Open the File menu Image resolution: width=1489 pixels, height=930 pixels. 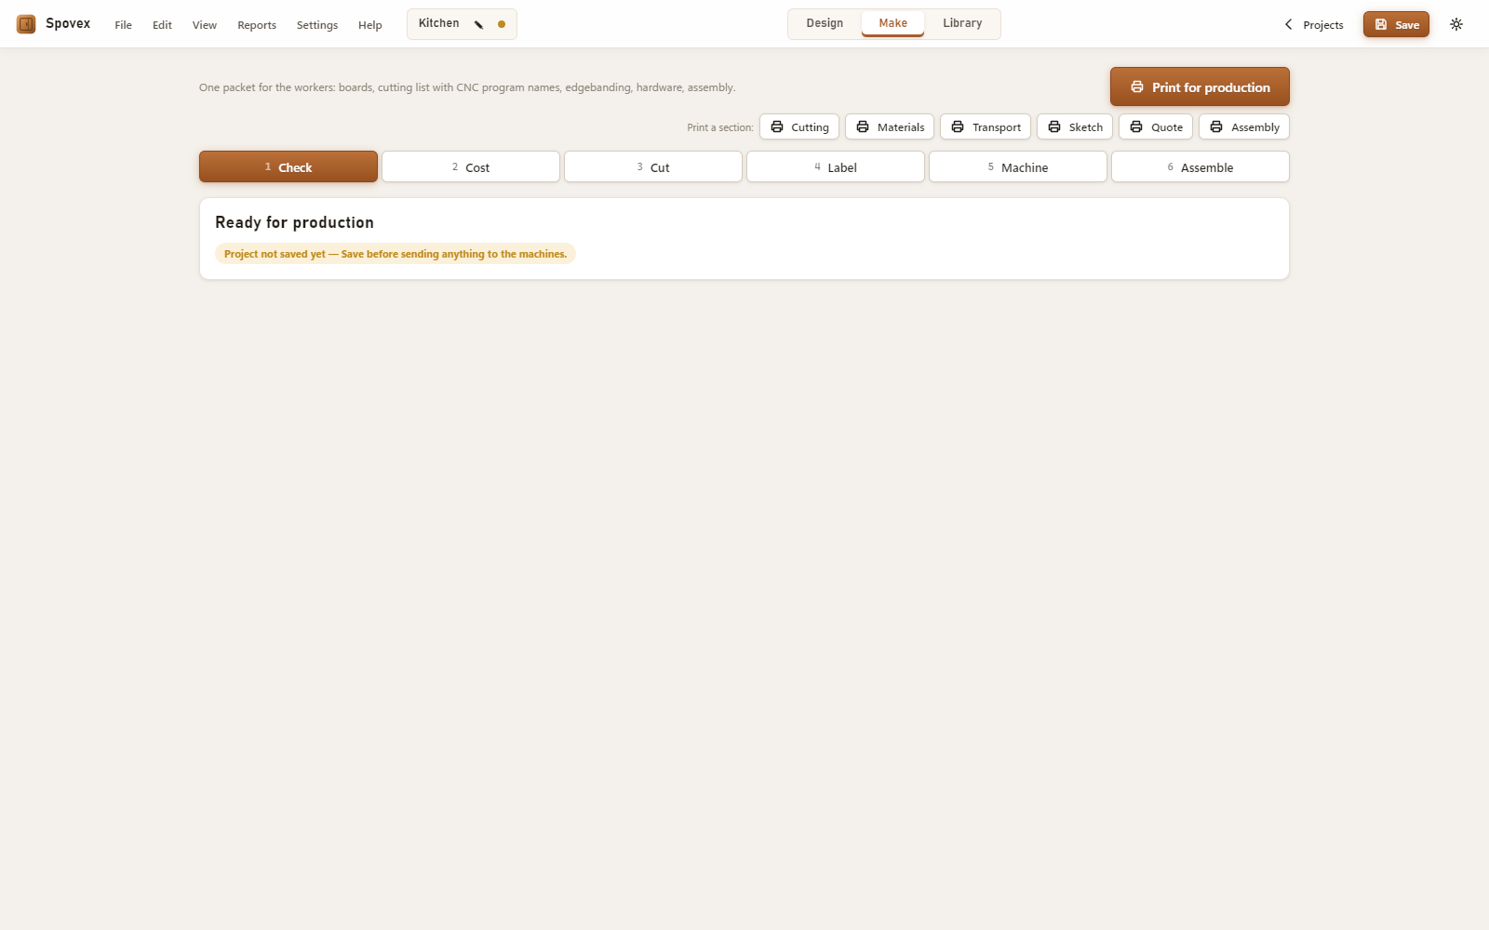(123, 25)
